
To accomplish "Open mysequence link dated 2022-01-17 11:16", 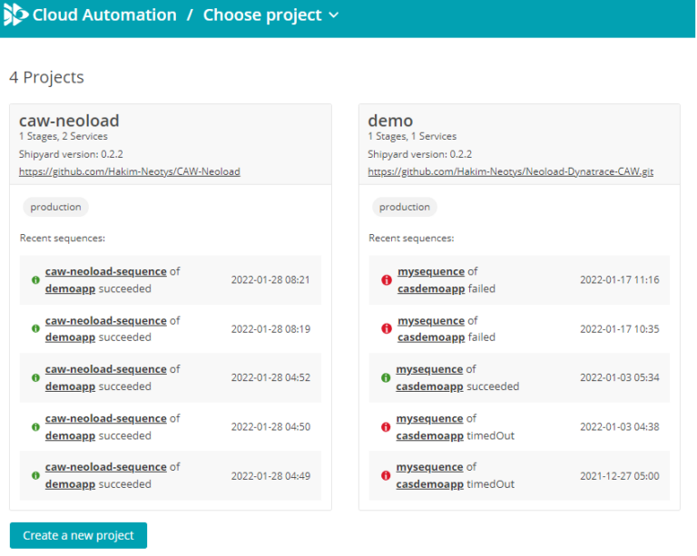I will click(x=431, y=271).
